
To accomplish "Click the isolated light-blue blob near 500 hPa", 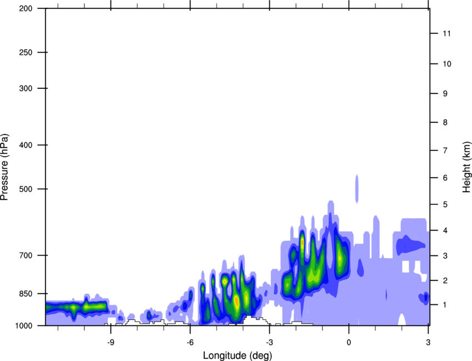I will (357, 188).
